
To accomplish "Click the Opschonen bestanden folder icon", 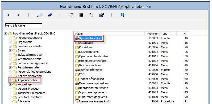I will coord(77,57).
